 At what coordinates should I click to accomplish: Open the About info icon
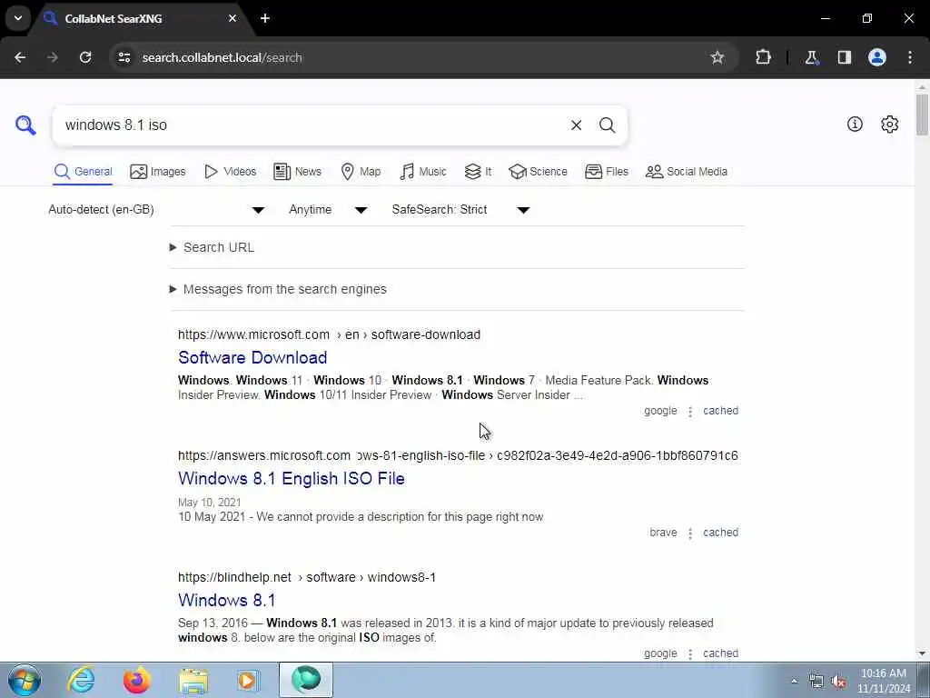[855, 124]
